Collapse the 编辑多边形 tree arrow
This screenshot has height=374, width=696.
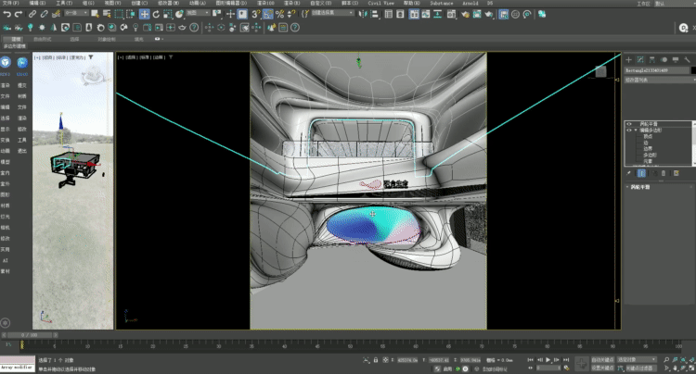point(636,131)
